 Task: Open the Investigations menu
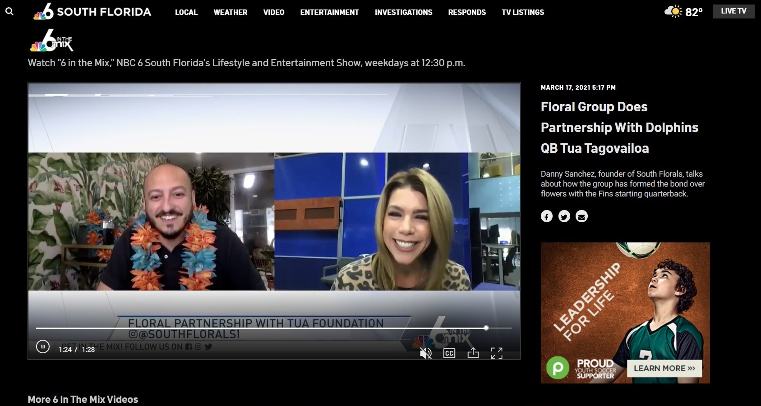click(404, 12)
